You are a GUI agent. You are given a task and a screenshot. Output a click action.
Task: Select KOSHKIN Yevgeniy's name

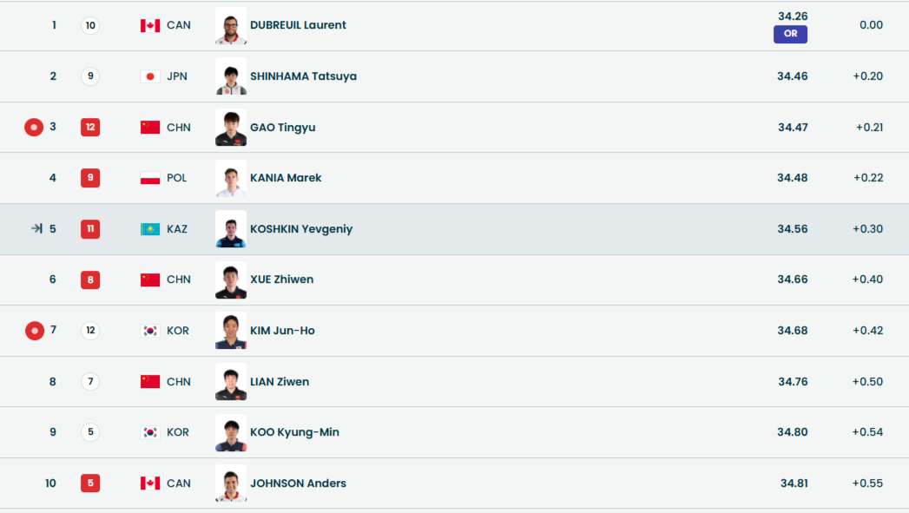(300, 229)
